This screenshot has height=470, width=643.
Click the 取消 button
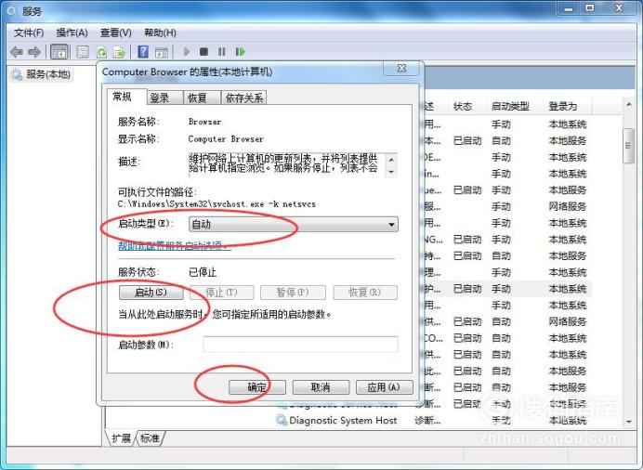point(321,387)
